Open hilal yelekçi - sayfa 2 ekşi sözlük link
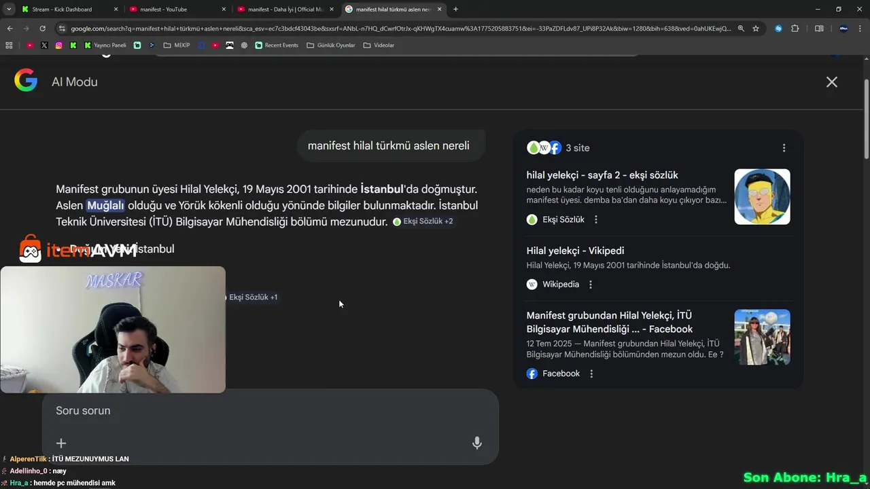The image size is (870, 489). [602, 175]
